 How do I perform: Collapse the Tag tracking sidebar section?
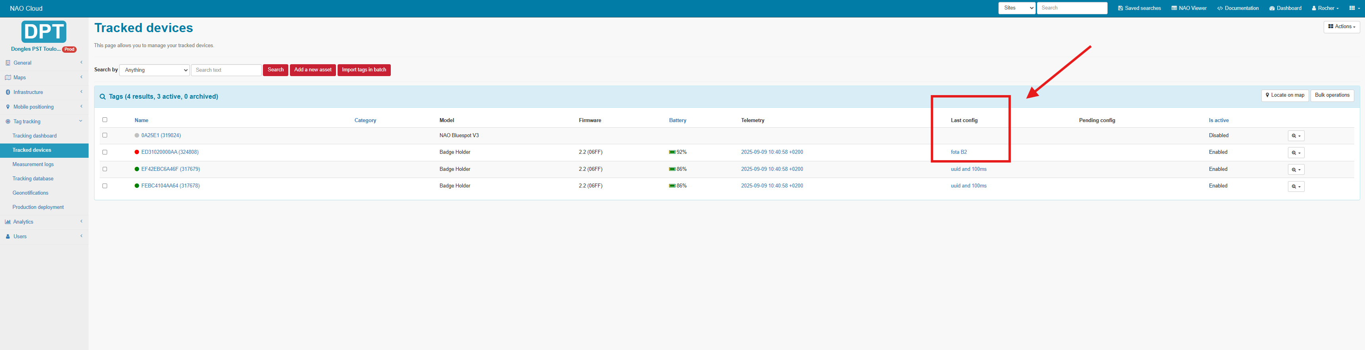(x=44, y=122)
